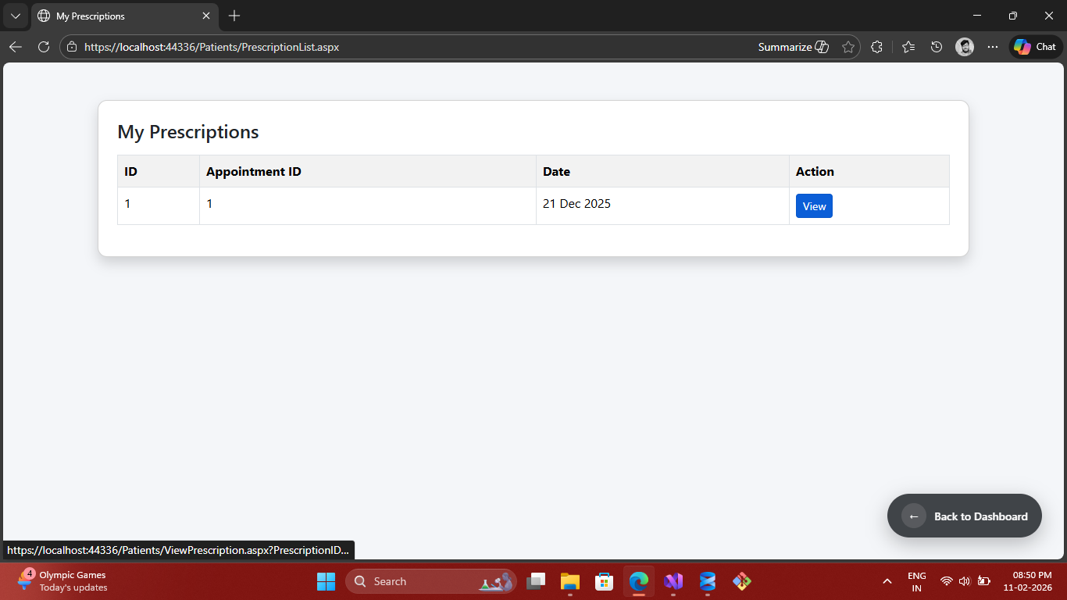Click Back to Dashboard button
The image size is (1067, 600).
coord(964,516)
